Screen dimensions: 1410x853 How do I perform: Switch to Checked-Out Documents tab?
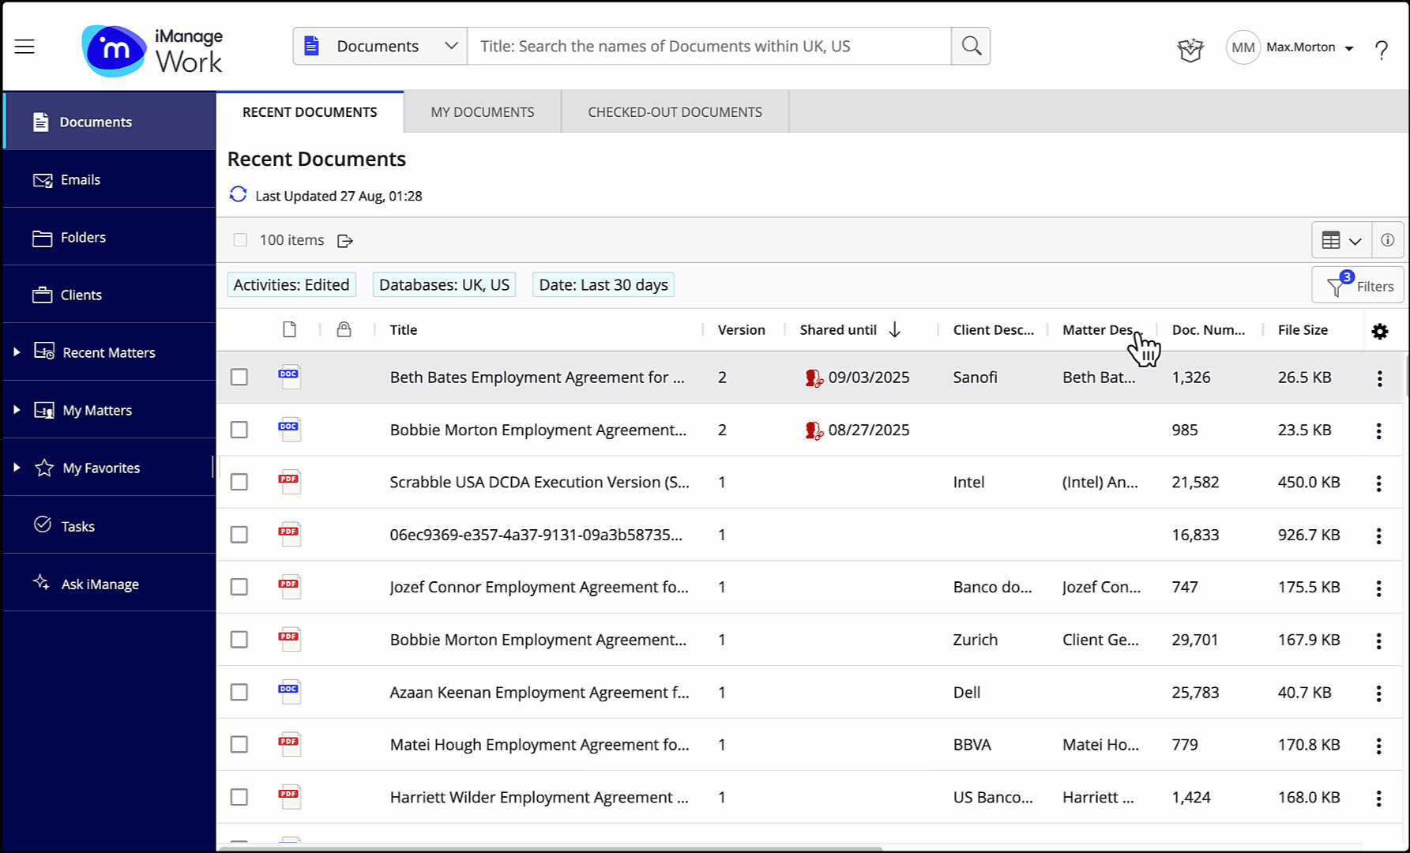(675, 112)
